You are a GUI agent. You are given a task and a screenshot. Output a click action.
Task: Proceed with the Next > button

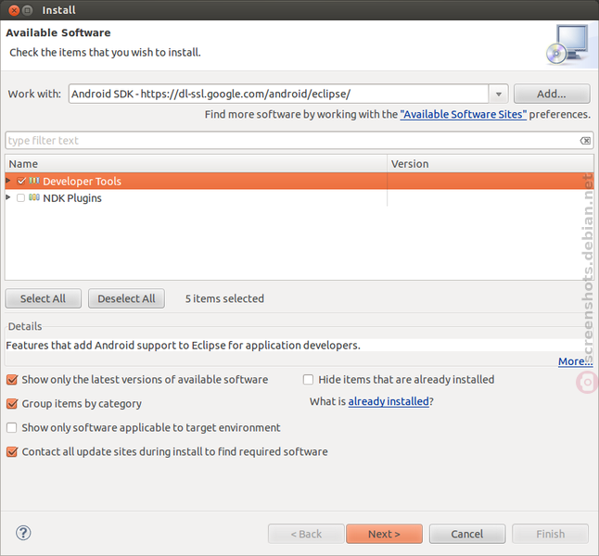point(384,534)
